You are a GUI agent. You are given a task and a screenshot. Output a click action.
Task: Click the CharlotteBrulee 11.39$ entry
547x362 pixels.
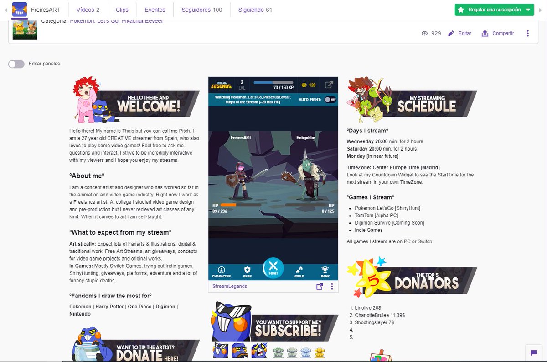coord(380,315)
